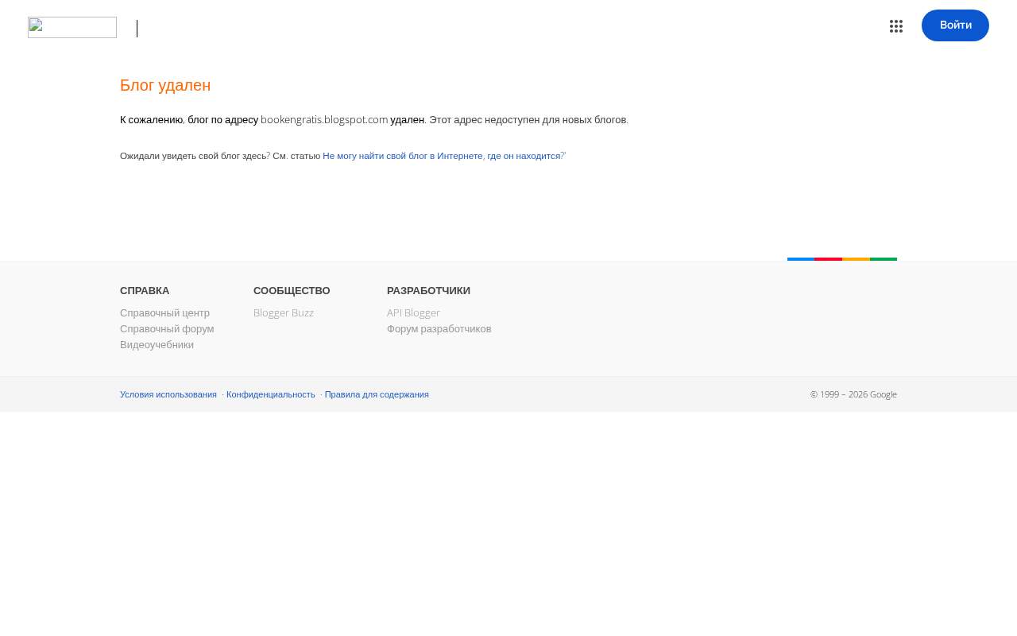The width and height of the screenshot is (1017, 636).
Task: Open Условия использования footer link
Action: click(168, 394)
